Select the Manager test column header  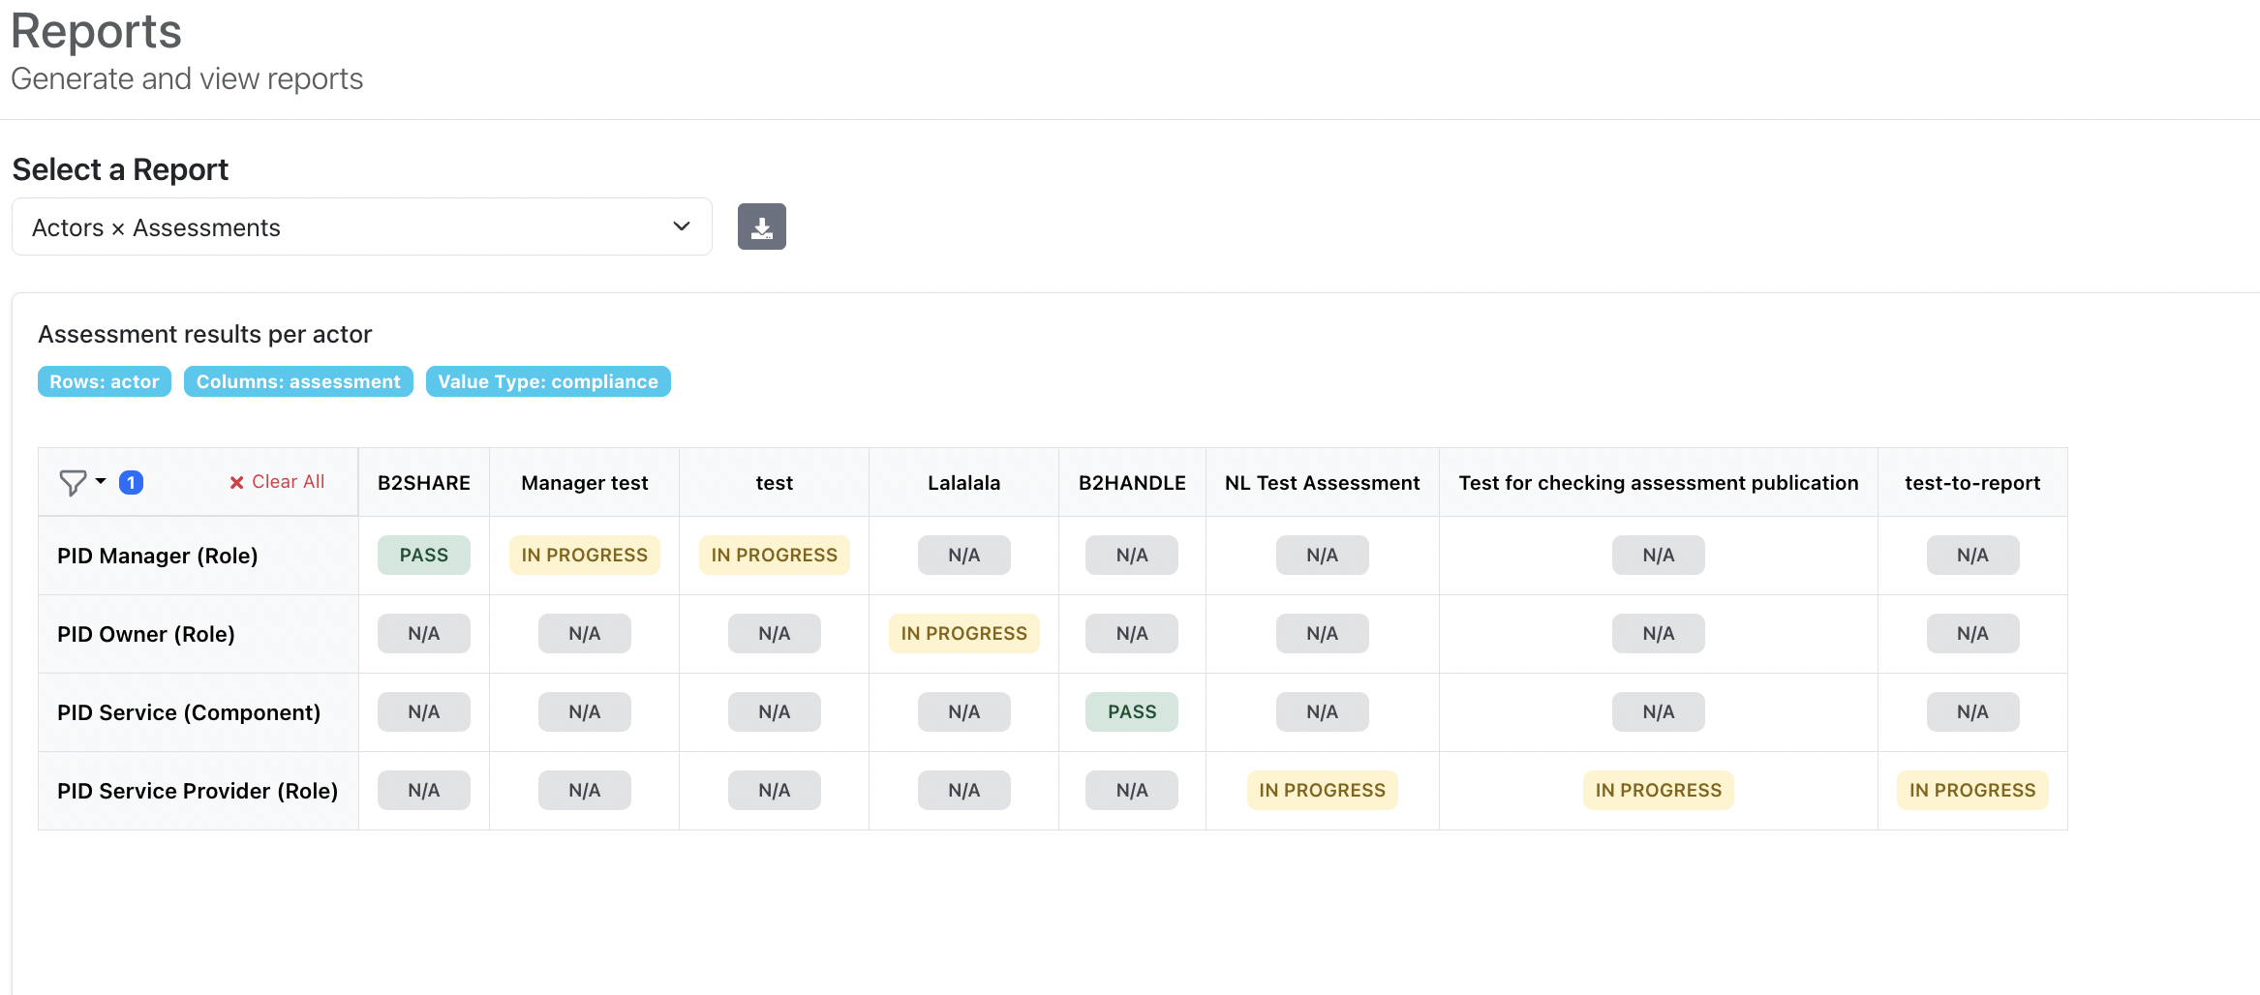(x=584, y=483)
